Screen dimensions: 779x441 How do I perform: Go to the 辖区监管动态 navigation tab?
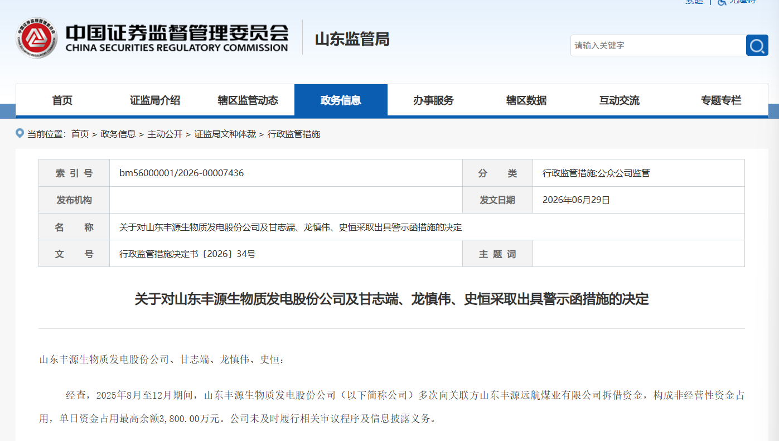click(248, 100)
